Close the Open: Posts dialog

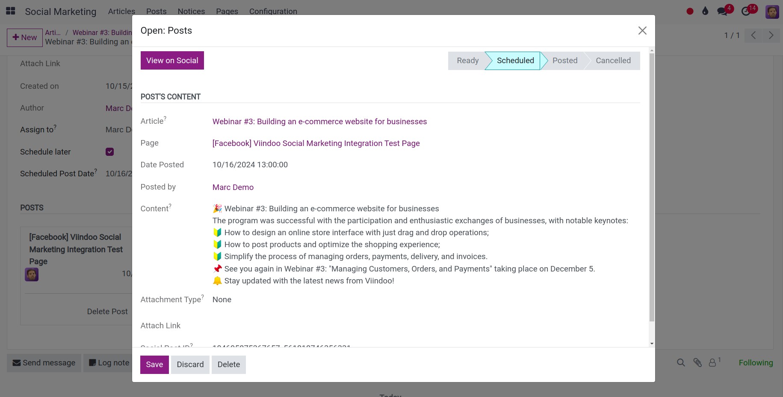coord(642,30)
